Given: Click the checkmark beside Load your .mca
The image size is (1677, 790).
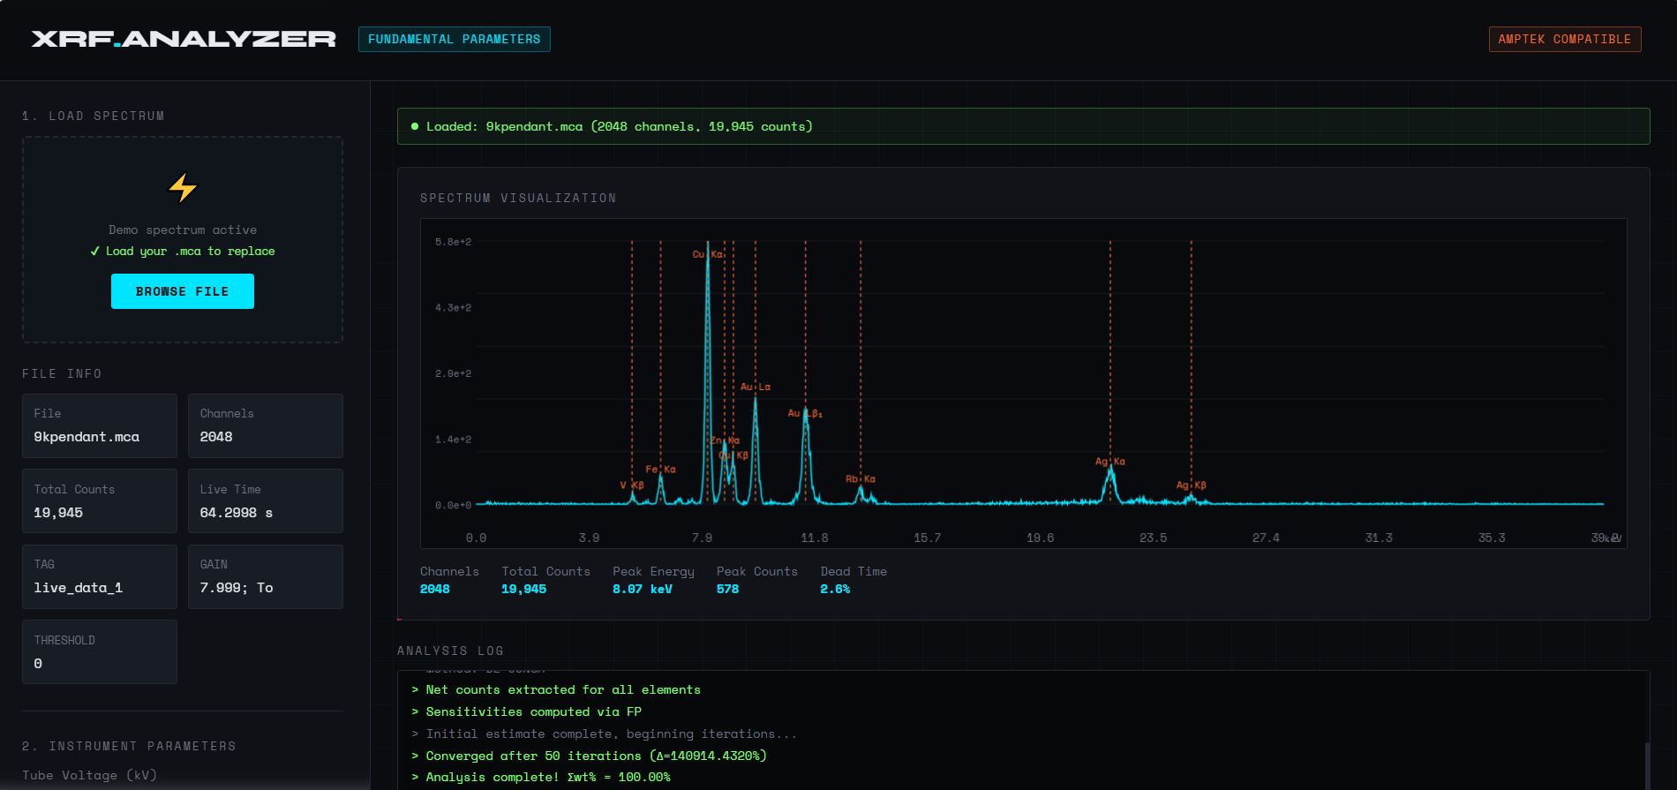Looking at the screenshot, I should tap(95, 252).
